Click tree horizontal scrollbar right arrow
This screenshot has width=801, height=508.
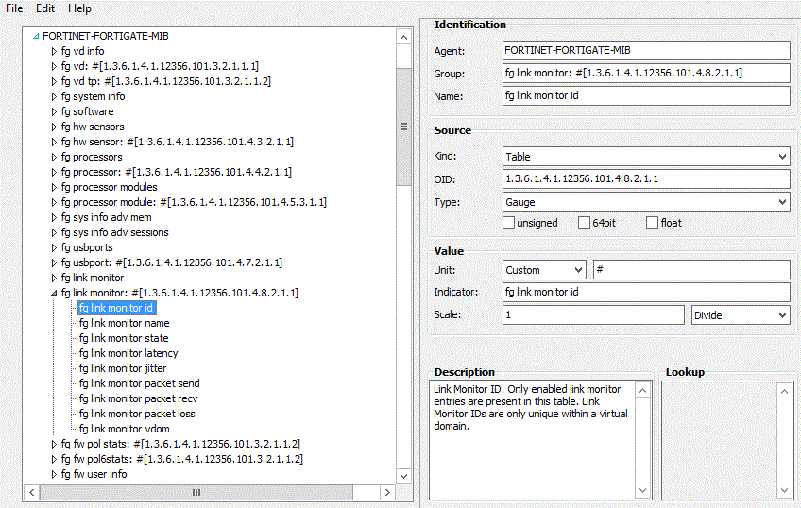[387, 492]
